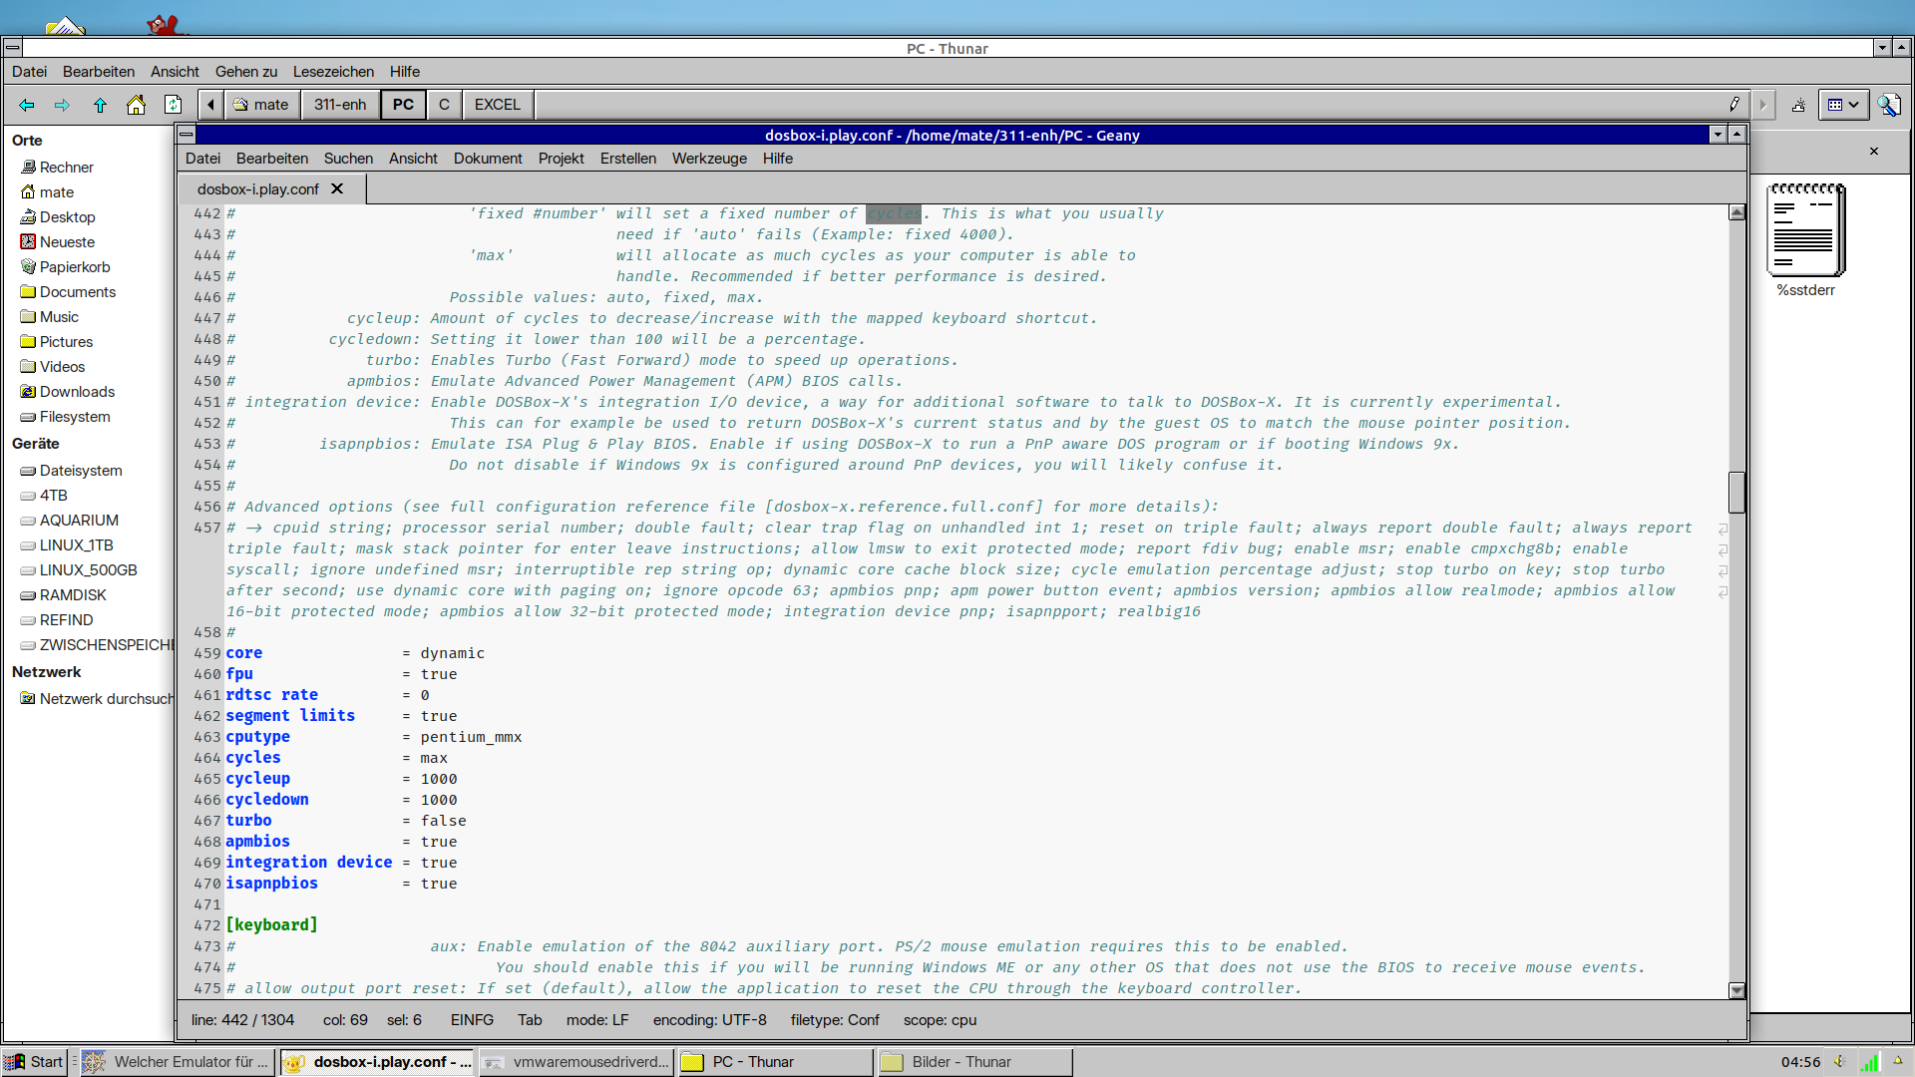Open Geany window menu button in title bar
This screenshot has width=1915, height=1077.
click(187, 135)
